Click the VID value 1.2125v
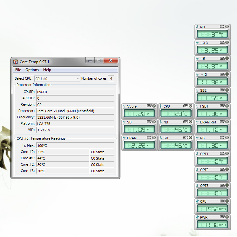This screenshot has width=237, height=237. tap(75, 130)
